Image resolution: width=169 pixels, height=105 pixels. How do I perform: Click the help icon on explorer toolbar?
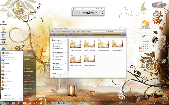pos(124,34)
